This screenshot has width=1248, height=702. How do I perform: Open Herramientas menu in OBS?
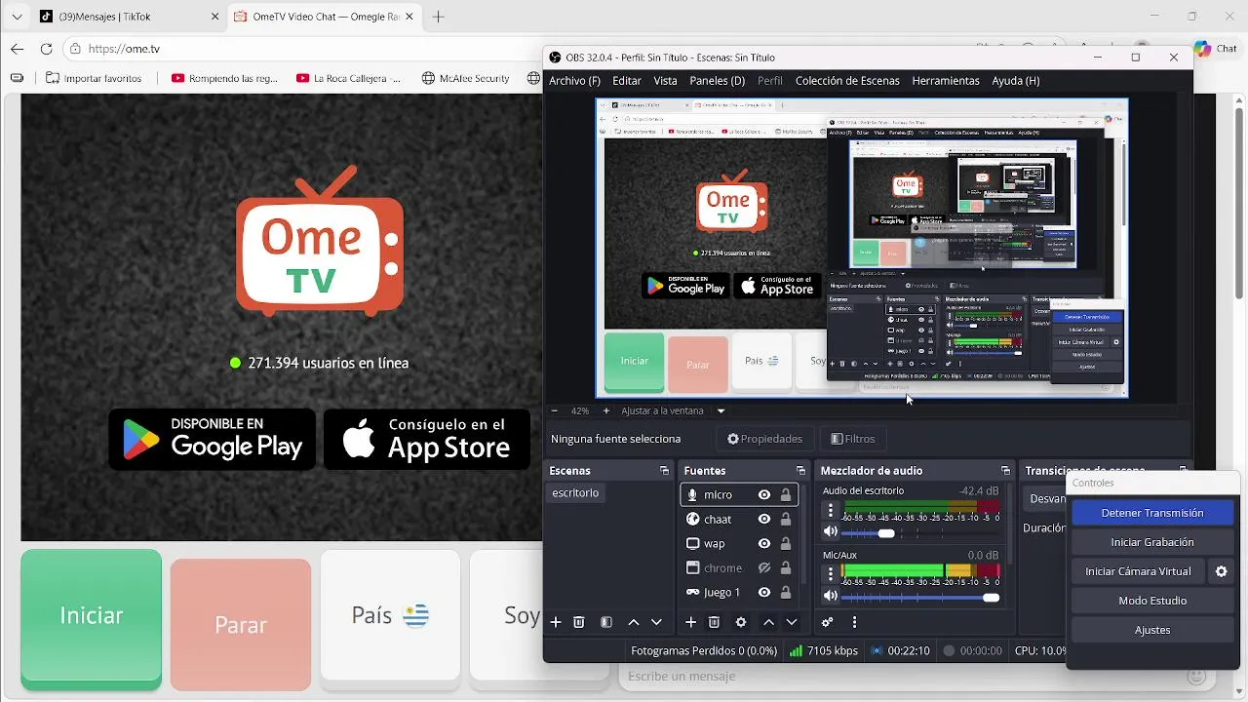click(946, 81)
